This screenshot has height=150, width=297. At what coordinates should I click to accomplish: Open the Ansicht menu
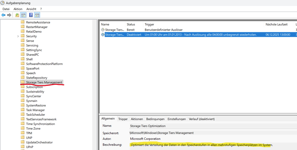(31, 9)
